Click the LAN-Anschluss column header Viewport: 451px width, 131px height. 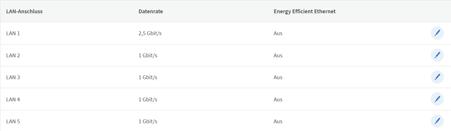tap(24, 12)
